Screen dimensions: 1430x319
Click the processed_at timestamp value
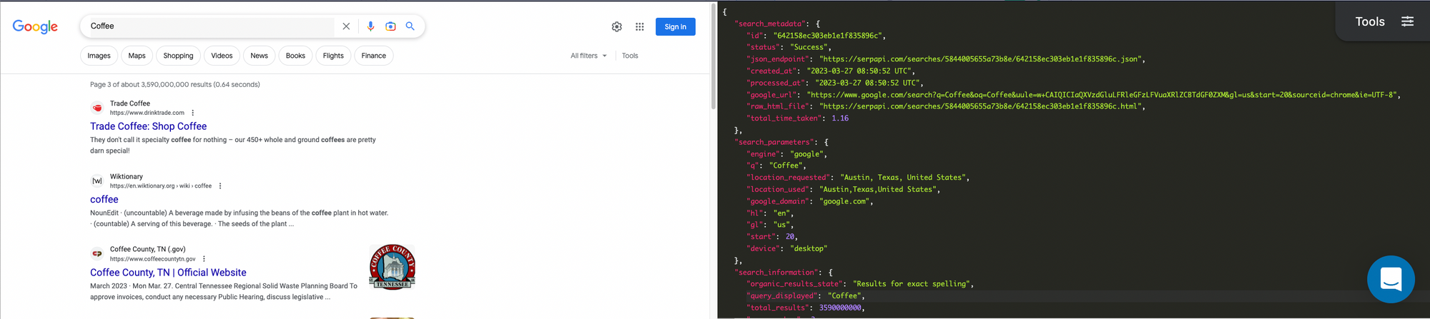pyautogui.click(x=869, y=83)
